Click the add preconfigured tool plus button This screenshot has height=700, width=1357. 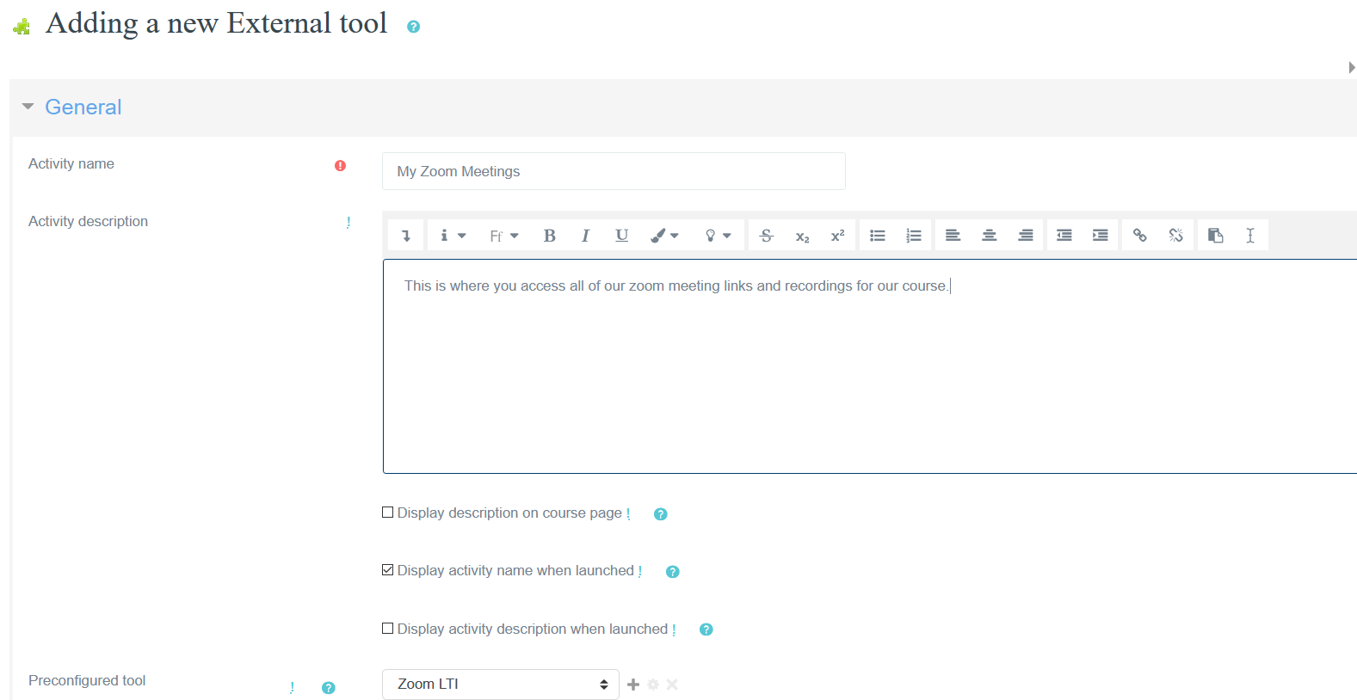(633, 685)
